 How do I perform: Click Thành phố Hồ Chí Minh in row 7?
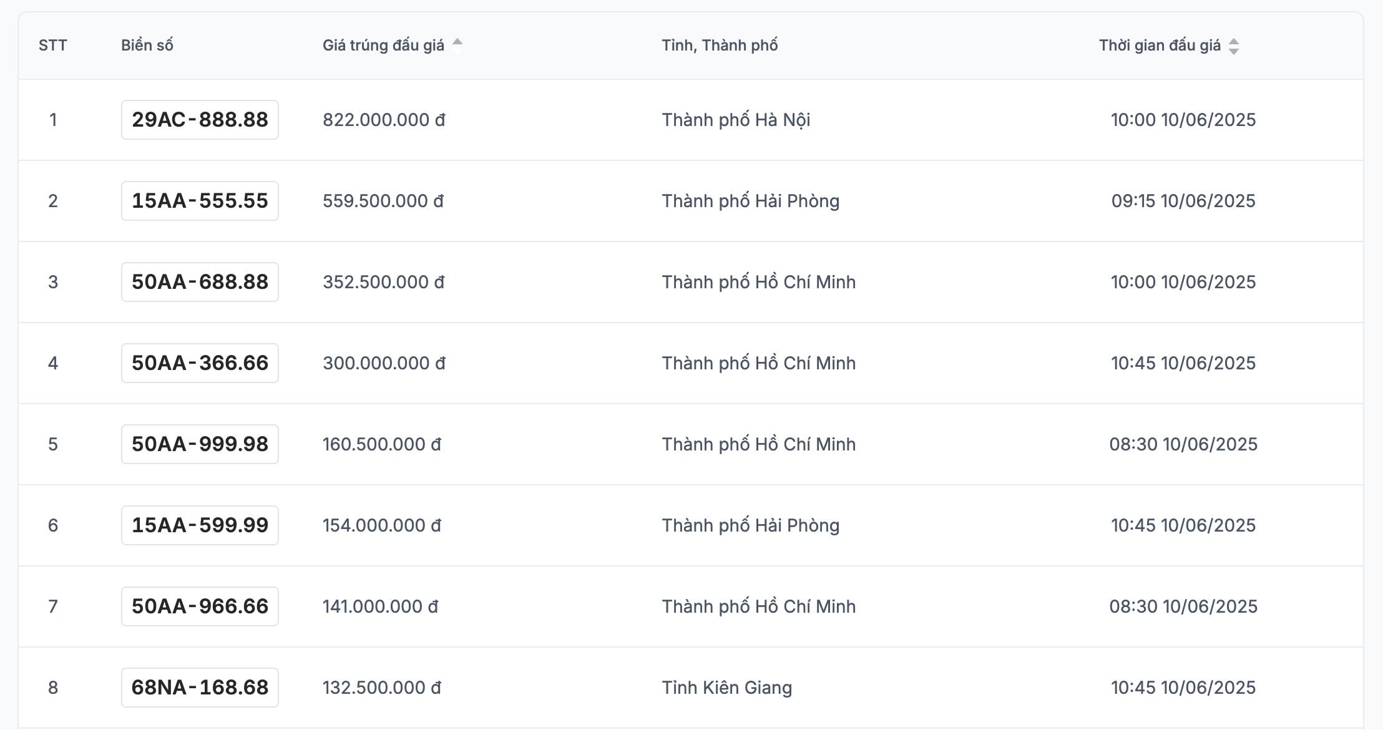coord(758,606)
